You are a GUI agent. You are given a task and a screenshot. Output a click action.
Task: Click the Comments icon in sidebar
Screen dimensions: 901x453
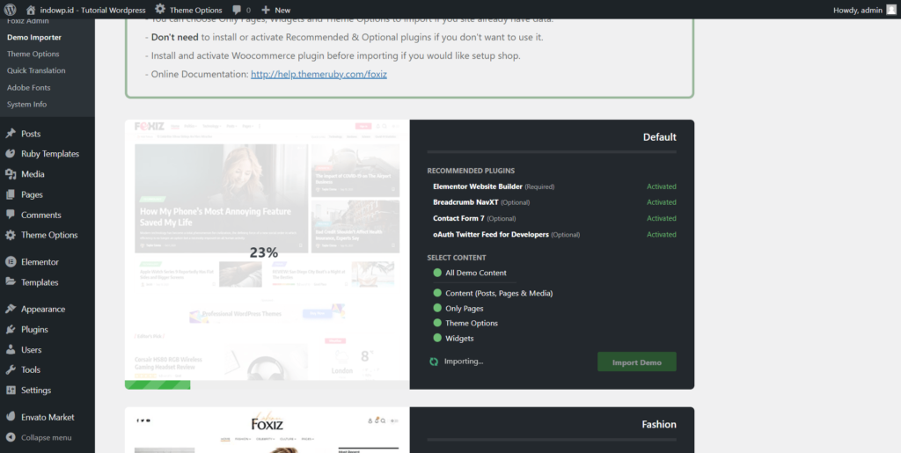click(x=11, y=214)
